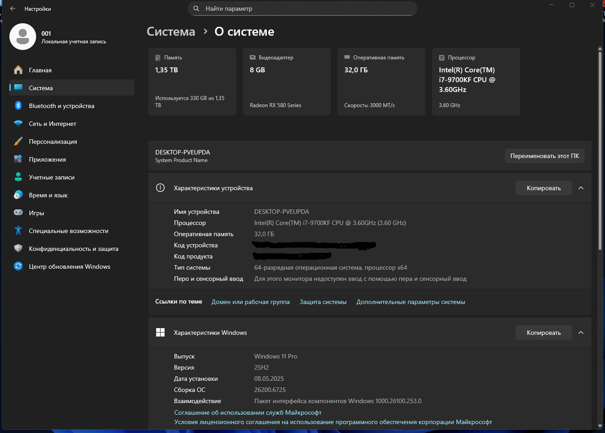Image resolution: width=605 pixels, height=433 pixels.
Task: Open Дополнительные параметры системы link
Action: pos(410,302)
